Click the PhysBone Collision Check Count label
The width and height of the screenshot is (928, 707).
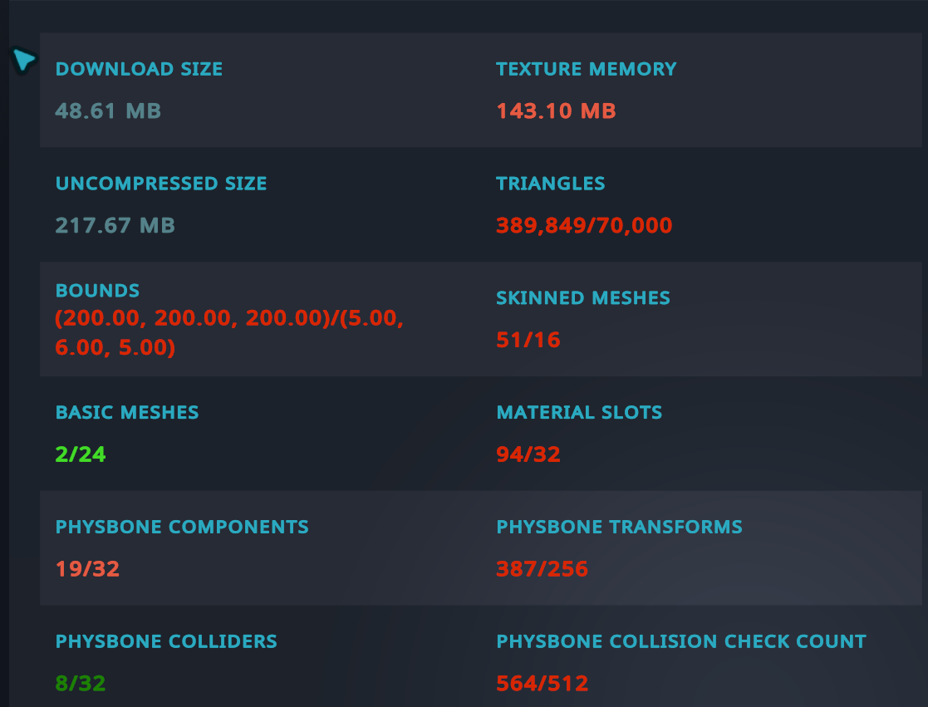click(680, 642)
